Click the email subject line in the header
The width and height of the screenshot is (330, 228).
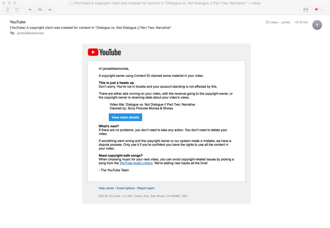point(91,27)
